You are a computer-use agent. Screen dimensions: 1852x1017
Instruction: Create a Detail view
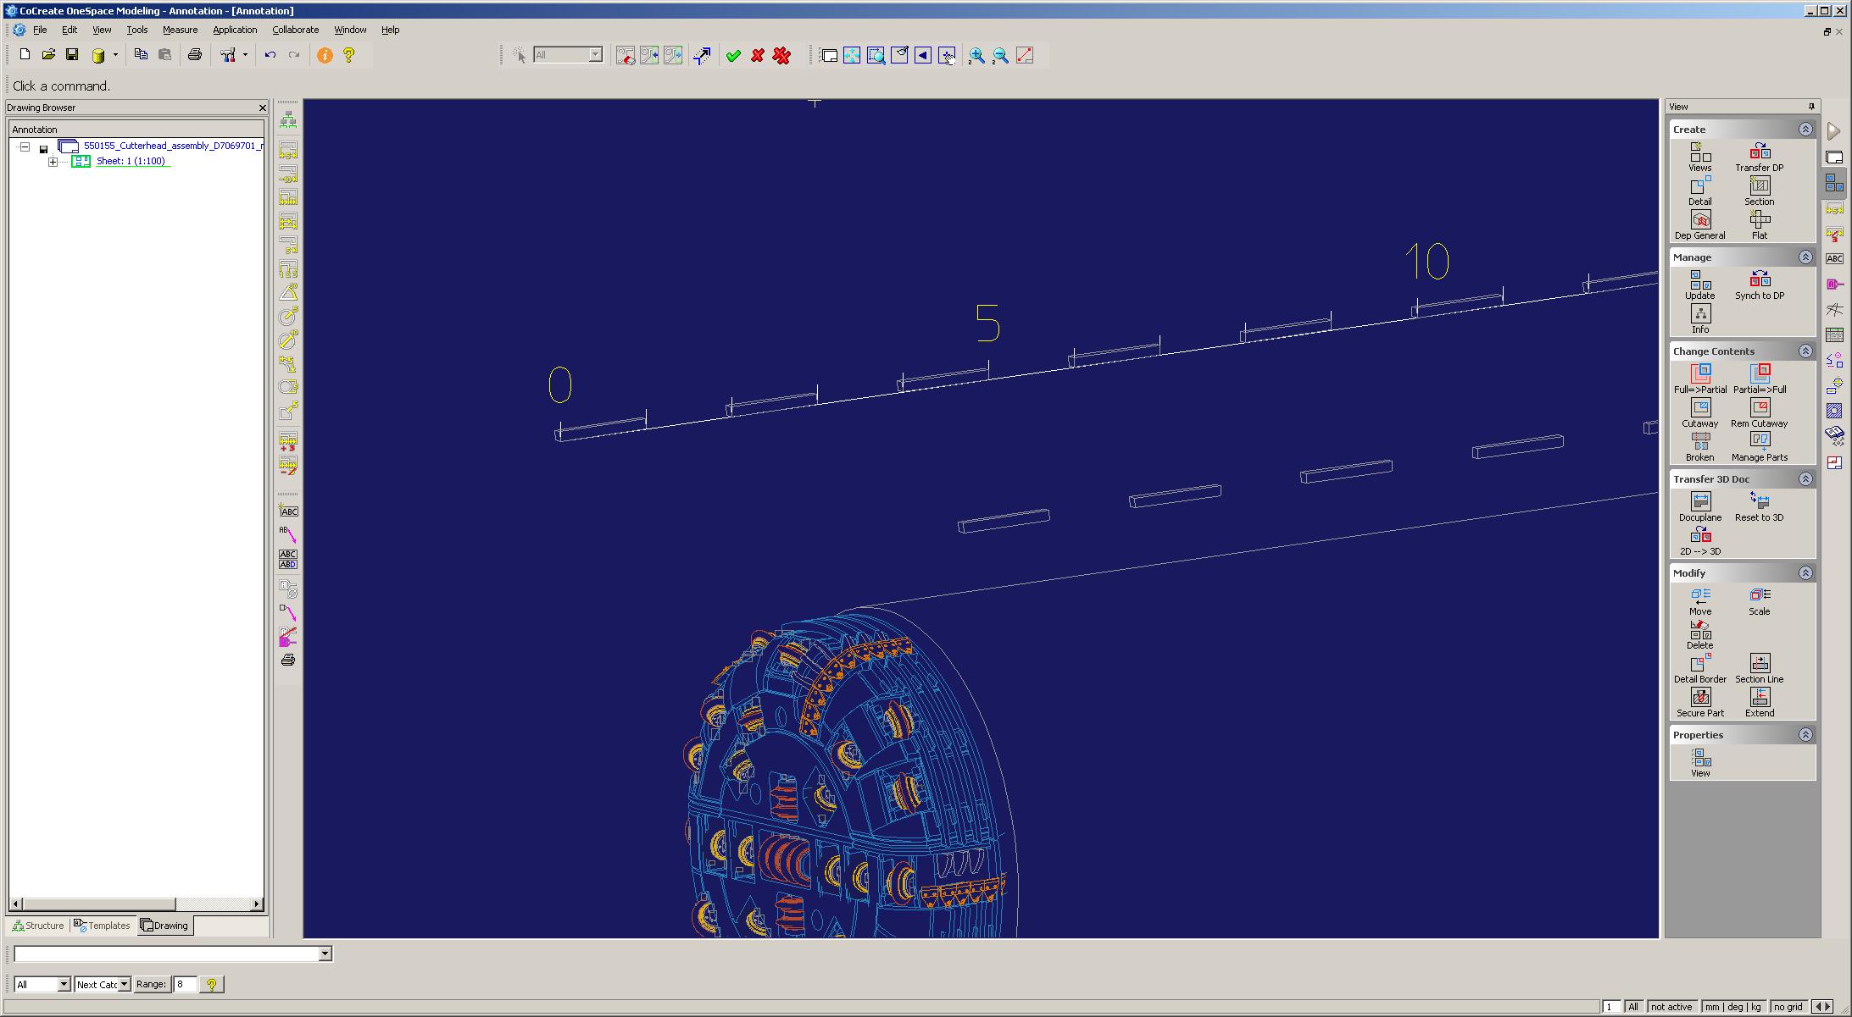click(1700, 191)
